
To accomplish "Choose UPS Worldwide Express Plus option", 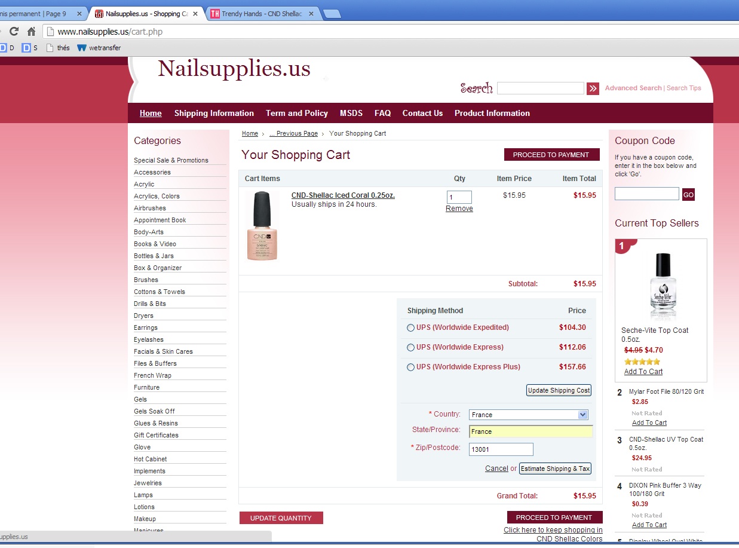I will click(410, 368).
